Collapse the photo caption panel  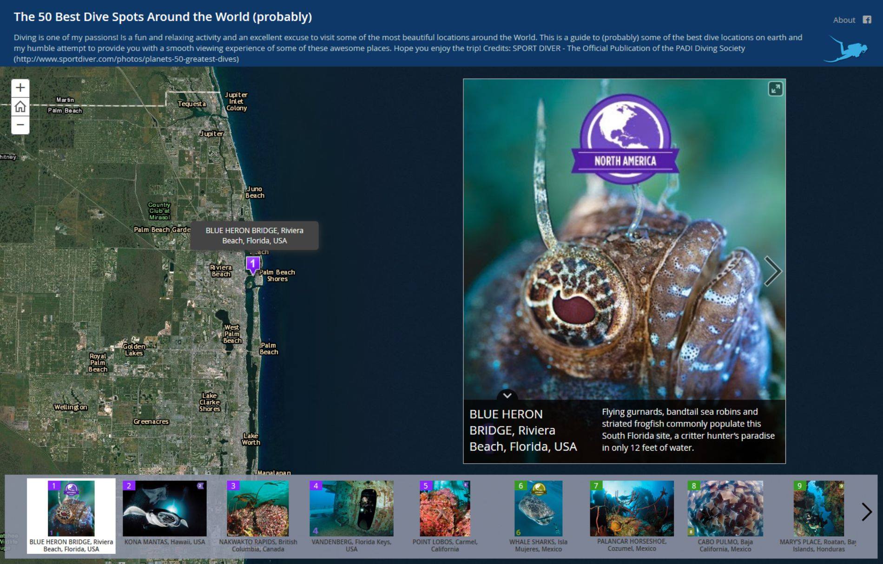click(507, 395)
